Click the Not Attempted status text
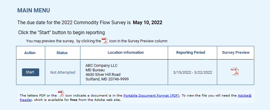Viewport: 270px width, 110px height. [63, 73]
